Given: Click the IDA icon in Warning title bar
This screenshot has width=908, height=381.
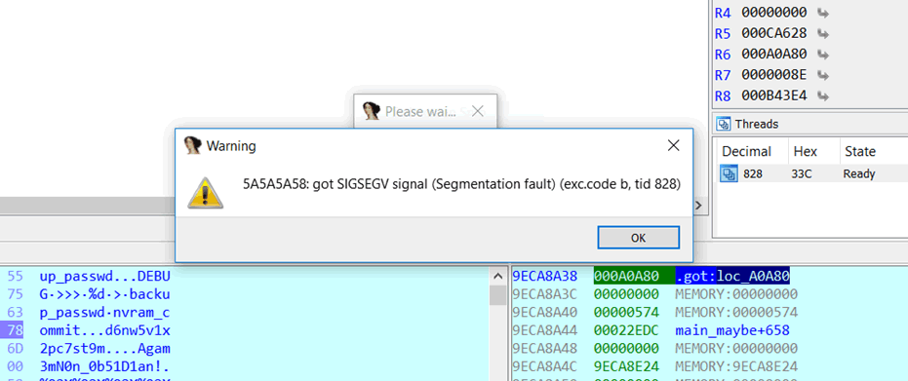Looking at the screenshot, I should [x=192, y=146].
